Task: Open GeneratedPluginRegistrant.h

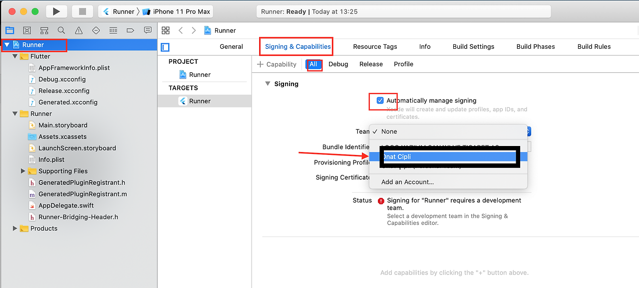Action: (x=77, y=182)
